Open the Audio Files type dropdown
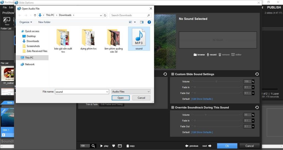The height and width of the screenshot is (150, 283). pyautogui.click(x=131, y=92)
